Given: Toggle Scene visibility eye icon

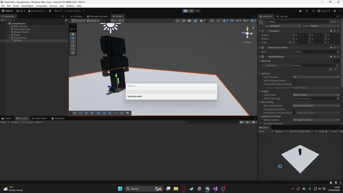Looking at the screenshot, I should (232, 21).
